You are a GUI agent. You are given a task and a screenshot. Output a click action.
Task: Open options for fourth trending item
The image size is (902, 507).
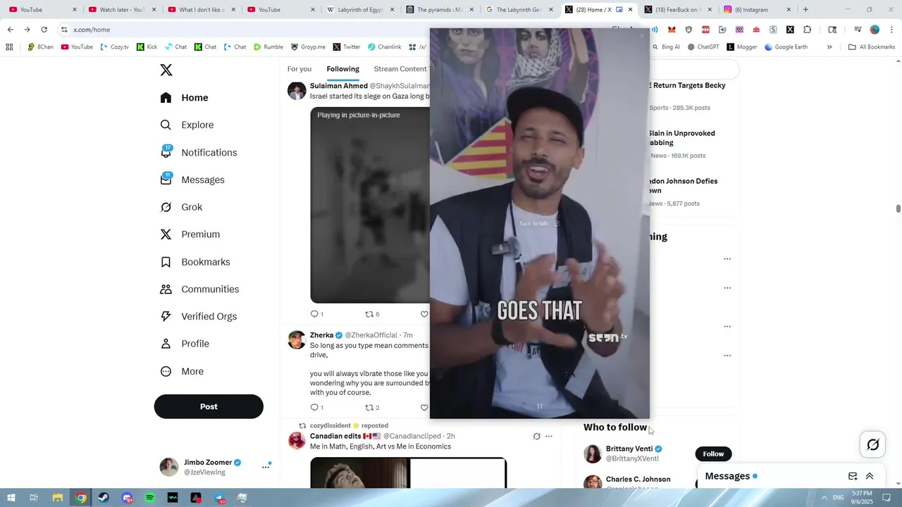click(x=727, y=356)
